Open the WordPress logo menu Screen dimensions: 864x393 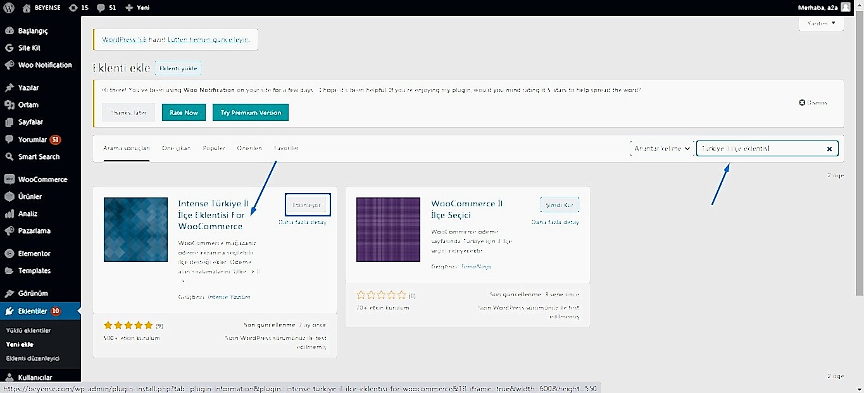click(8, 8)
